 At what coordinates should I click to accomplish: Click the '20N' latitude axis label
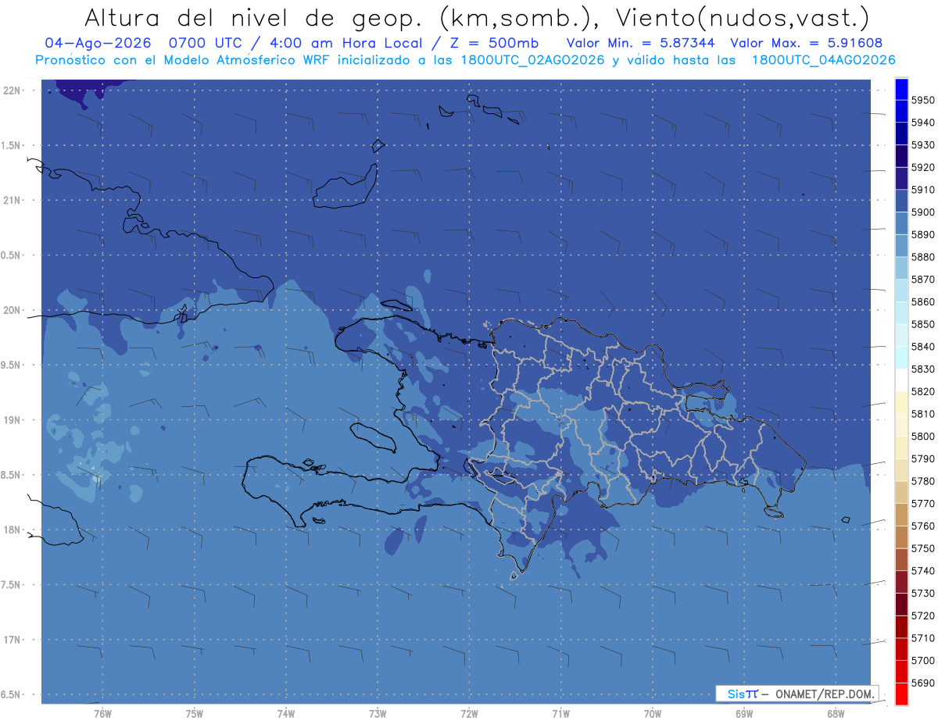12,310
